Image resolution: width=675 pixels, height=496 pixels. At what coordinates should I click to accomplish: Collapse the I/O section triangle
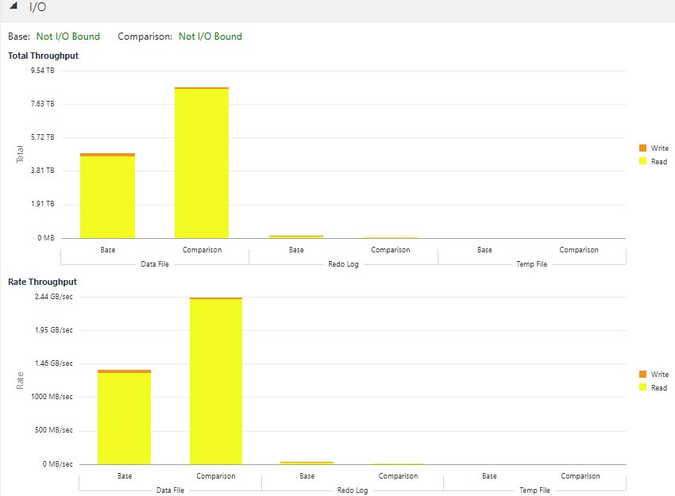coord(13,6)
